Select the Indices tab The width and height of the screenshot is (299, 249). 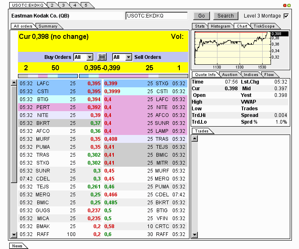coord(251,74)
